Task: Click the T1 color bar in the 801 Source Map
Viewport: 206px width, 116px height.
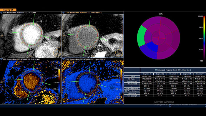Action: [59, 82]
